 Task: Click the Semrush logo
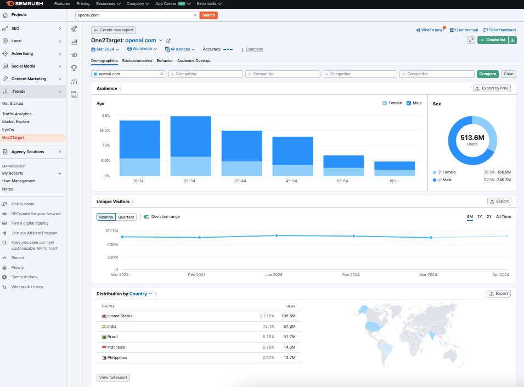pos(24,4)
